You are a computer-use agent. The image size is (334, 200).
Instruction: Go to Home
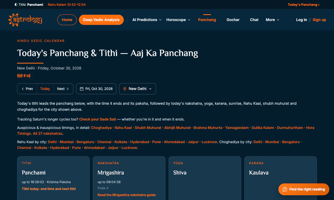coord(67,20)
